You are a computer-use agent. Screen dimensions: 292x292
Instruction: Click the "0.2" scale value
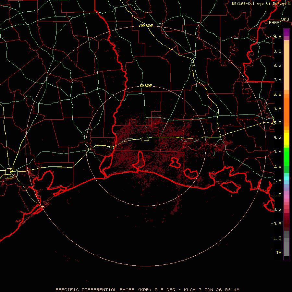click(x=277, y=210)
